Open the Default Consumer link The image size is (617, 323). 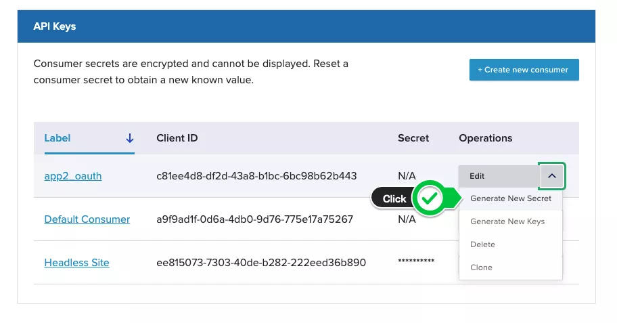point(87,219)
